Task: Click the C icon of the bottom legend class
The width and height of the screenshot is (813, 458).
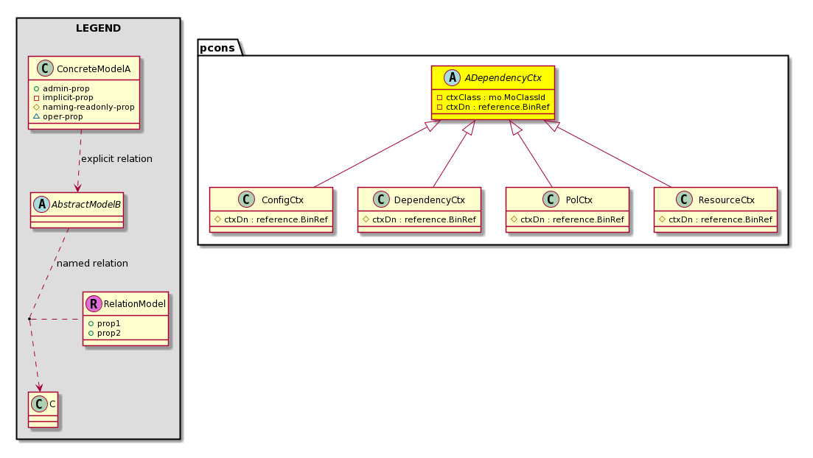Action: tap(39, 404)
